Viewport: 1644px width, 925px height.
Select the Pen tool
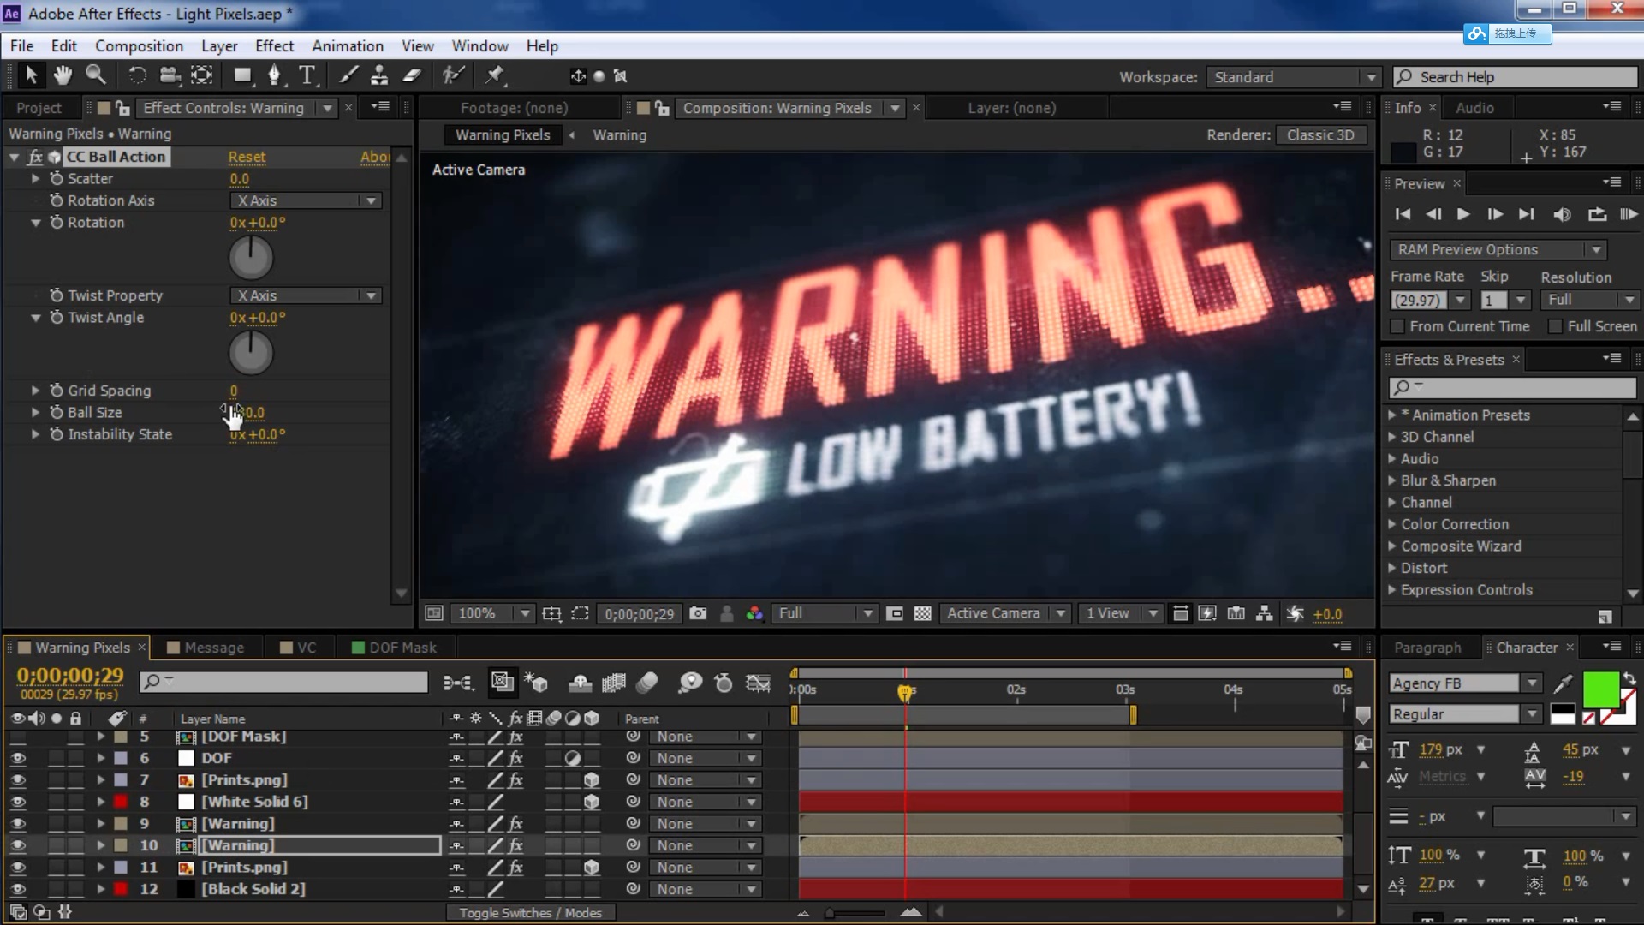tap(274, 75)
